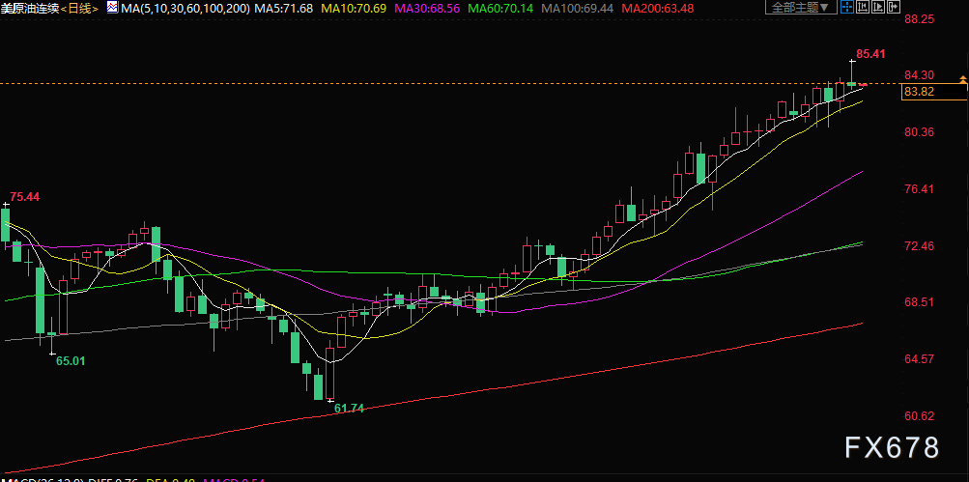Open the 日线 period selector
969x482 pixels.
pos(79,9)
